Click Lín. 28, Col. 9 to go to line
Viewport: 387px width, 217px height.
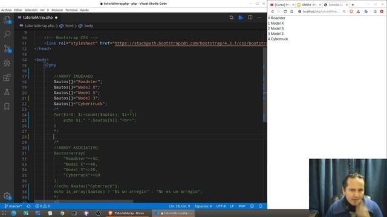(180, 206)
